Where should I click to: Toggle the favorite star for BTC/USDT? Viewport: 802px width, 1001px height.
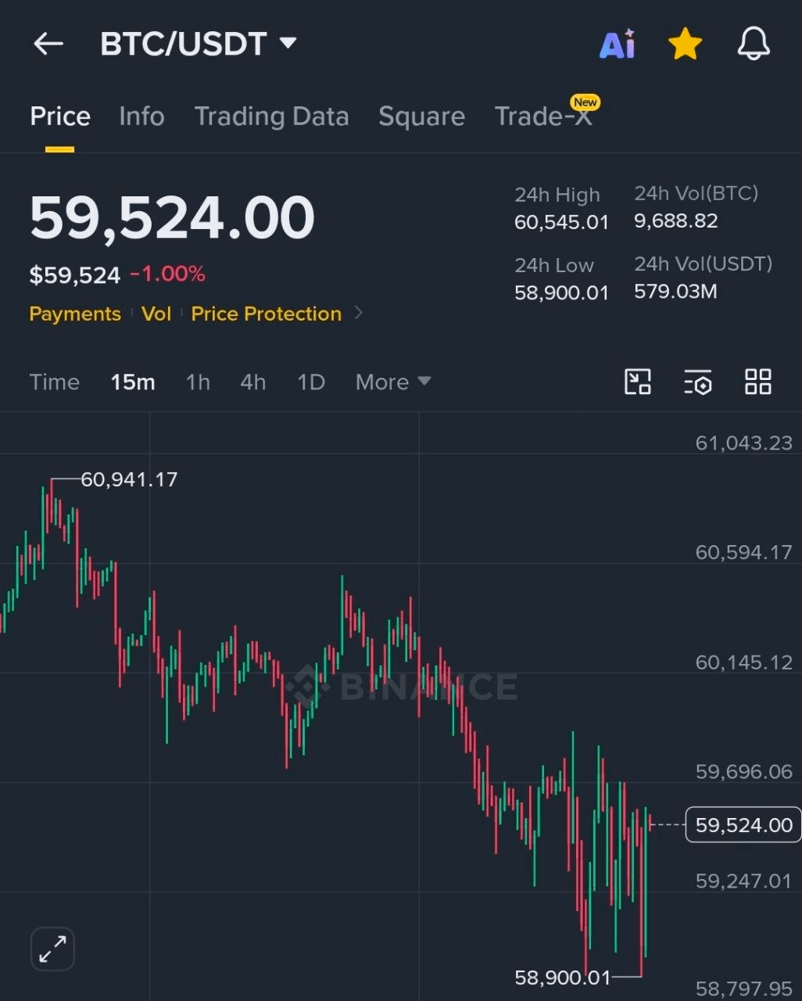[686, 44]
